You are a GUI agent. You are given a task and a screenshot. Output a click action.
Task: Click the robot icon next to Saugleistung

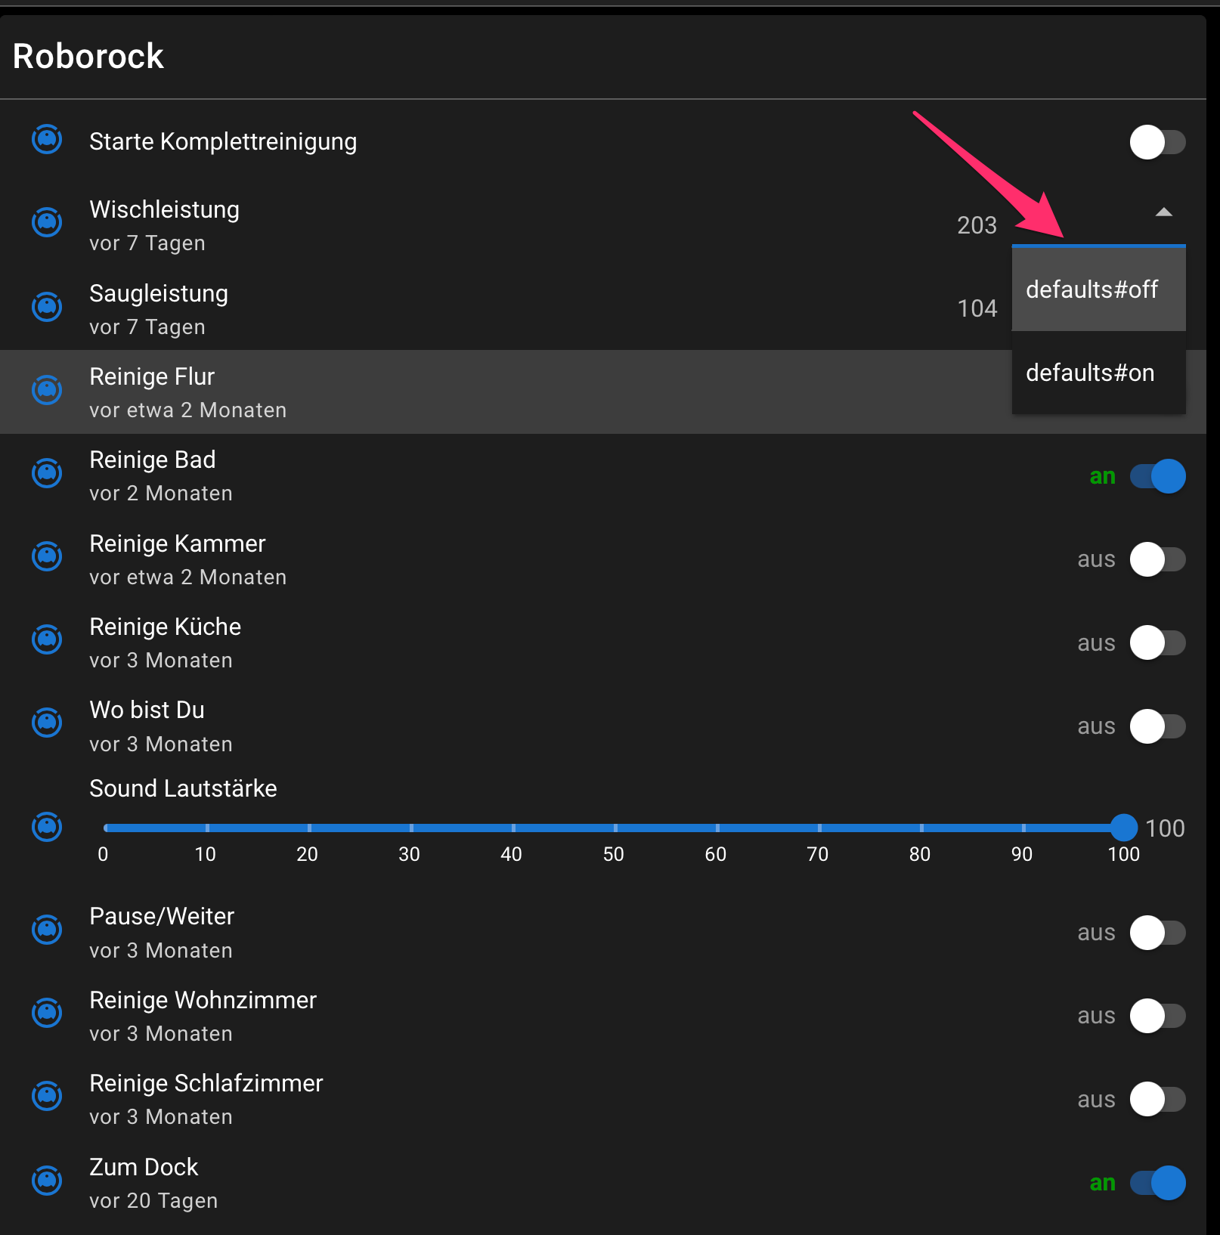[47, 307]
